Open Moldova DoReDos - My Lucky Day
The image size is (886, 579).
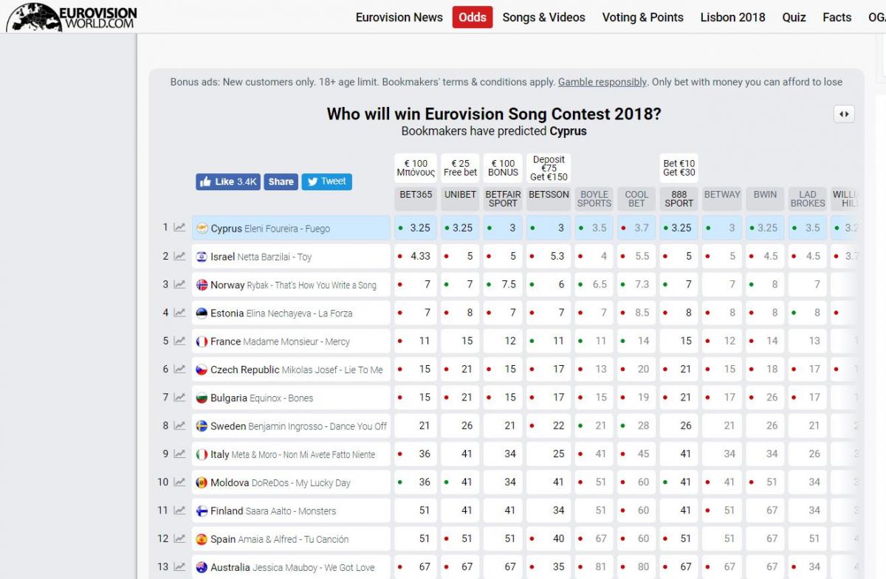tap(291, 482)
